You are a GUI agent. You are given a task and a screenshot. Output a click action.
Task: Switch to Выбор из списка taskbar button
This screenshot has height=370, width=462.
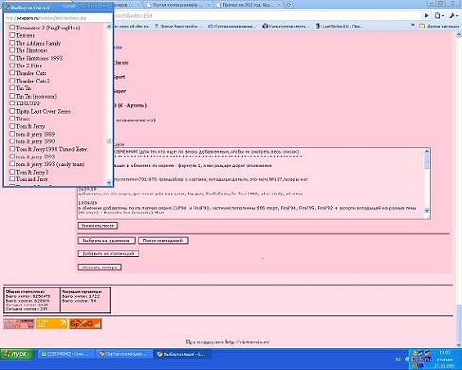pyautogui.click(x=181, y=354)
